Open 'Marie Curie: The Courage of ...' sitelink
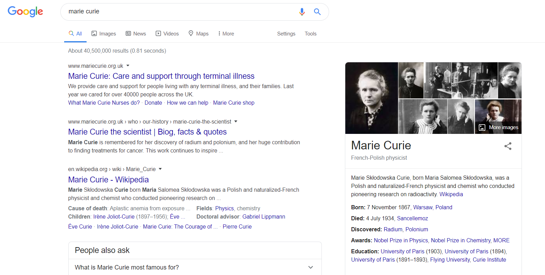The height and width of the screenshot is (275, 545). tap(180, 226)
